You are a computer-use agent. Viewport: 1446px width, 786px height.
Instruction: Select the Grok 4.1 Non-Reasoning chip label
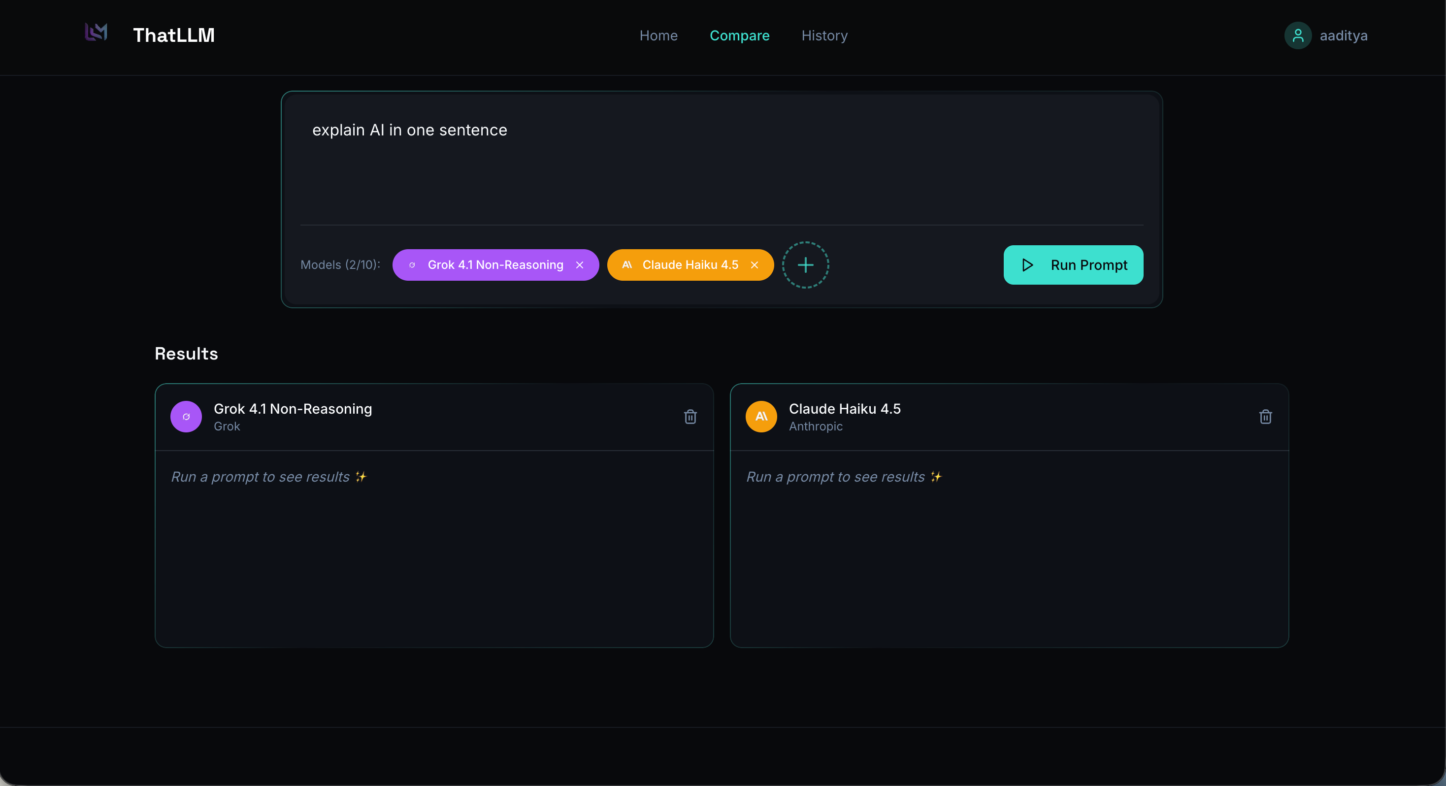[494, 265]
